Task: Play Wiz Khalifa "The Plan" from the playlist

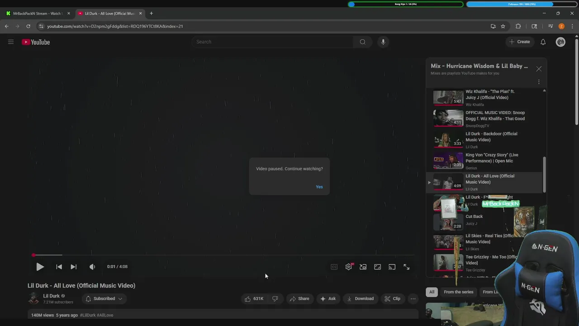Action: (484, 97)
